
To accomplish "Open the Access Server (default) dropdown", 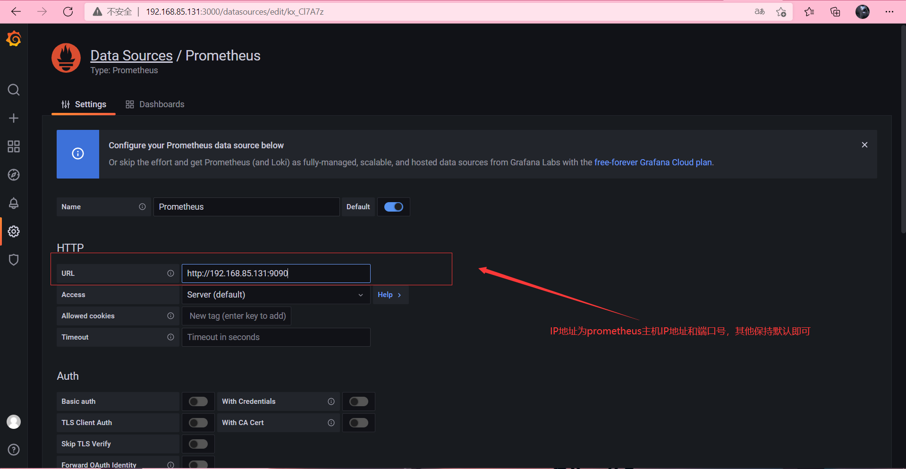I will pyautogui.click(x=276, y=295).
